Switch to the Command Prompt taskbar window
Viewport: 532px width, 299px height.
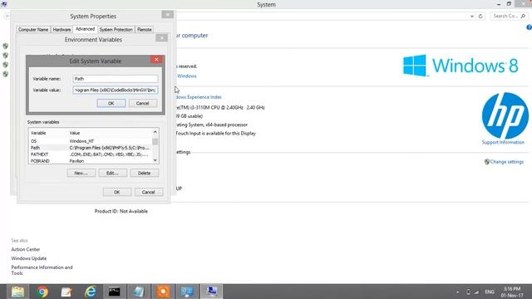click(115, 292)
